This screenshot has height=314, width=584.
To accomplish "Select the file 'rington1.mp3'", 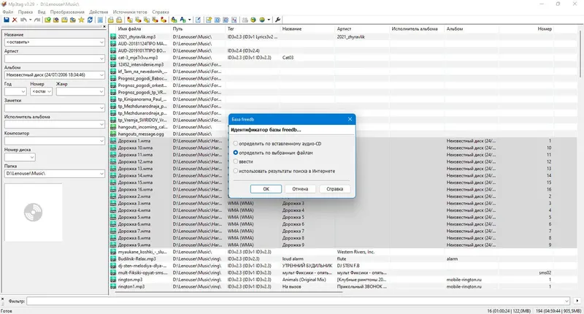I will (131, 287).
